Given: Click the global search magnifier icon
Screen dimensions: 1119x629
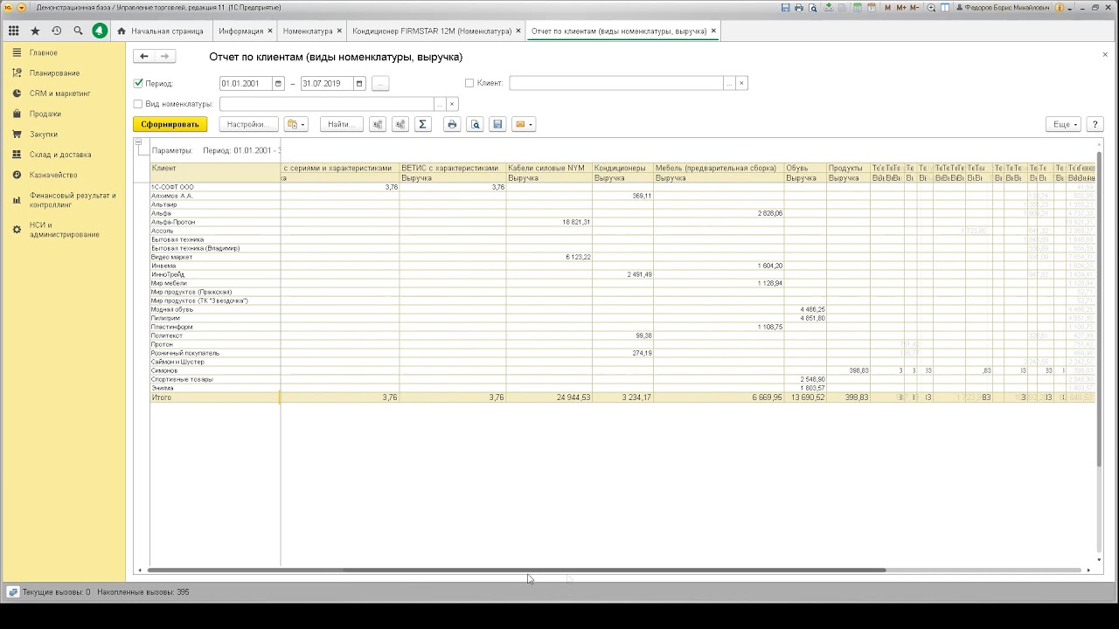Looking at the screenshot, I should tap(78, 31).
